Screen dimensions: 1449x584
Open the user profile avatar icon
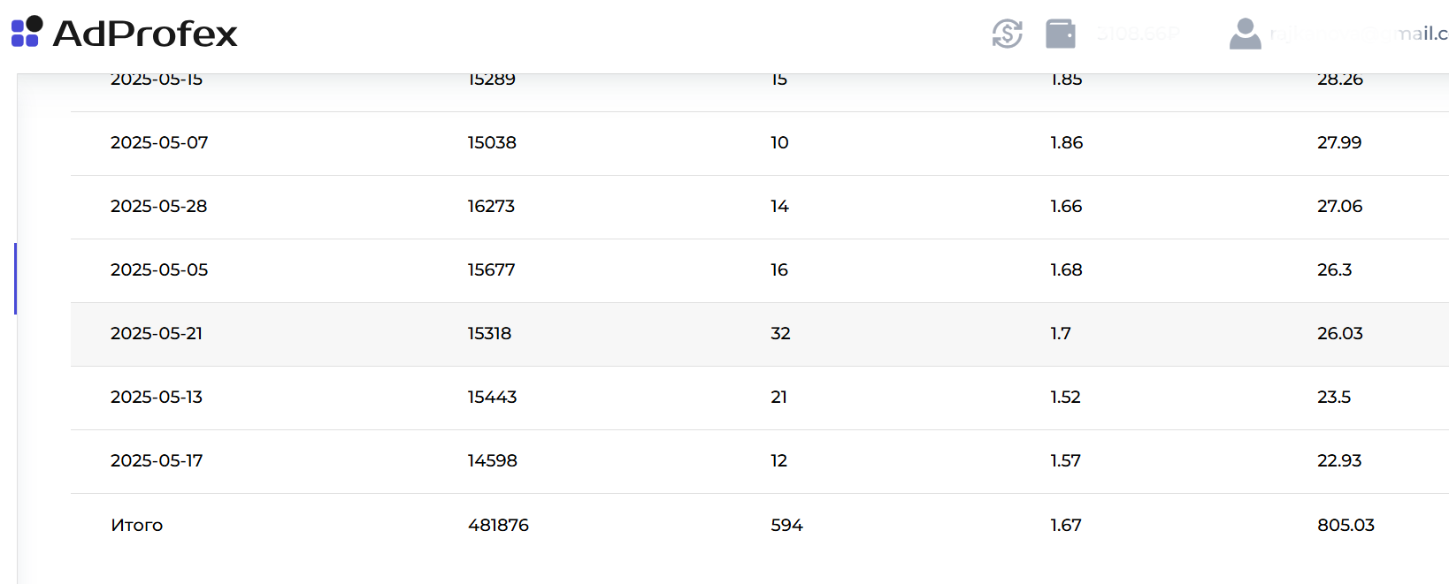coord(1245,34)
